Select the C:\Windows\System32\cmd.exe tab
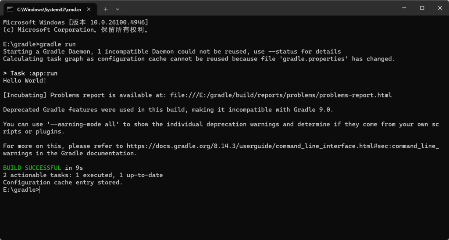The height and width of the screenshot is (240, 449). [x=48, y=9]
